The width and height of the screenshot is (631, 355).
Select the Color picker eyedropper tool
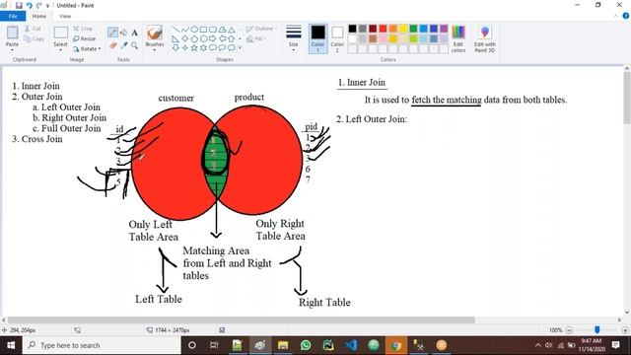coord(124,45)
